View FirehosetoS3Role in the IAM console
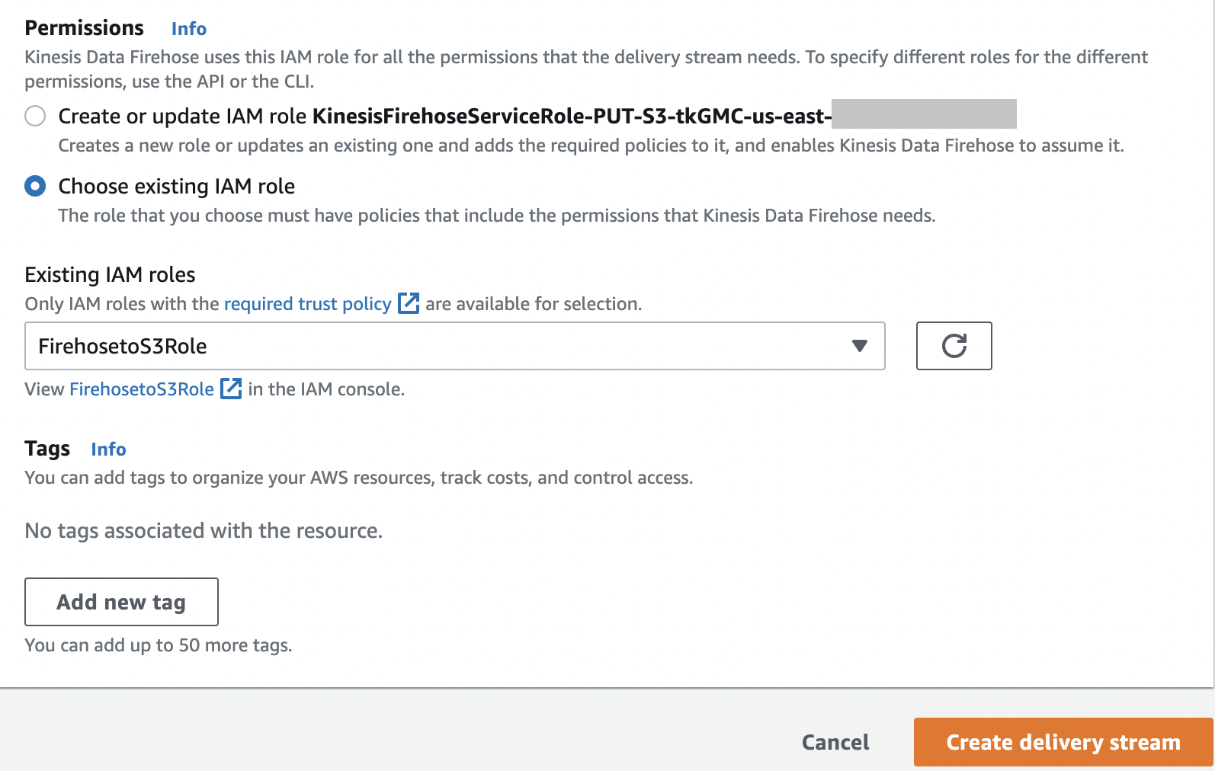Screen dimensions: 1215x771 coord(142,389)
